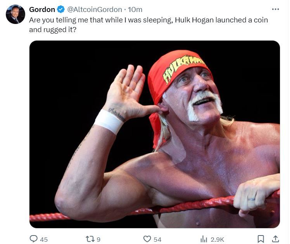Click the 45 replies count
Viewport: 290px width, 244px height.
tap(44, 239)
